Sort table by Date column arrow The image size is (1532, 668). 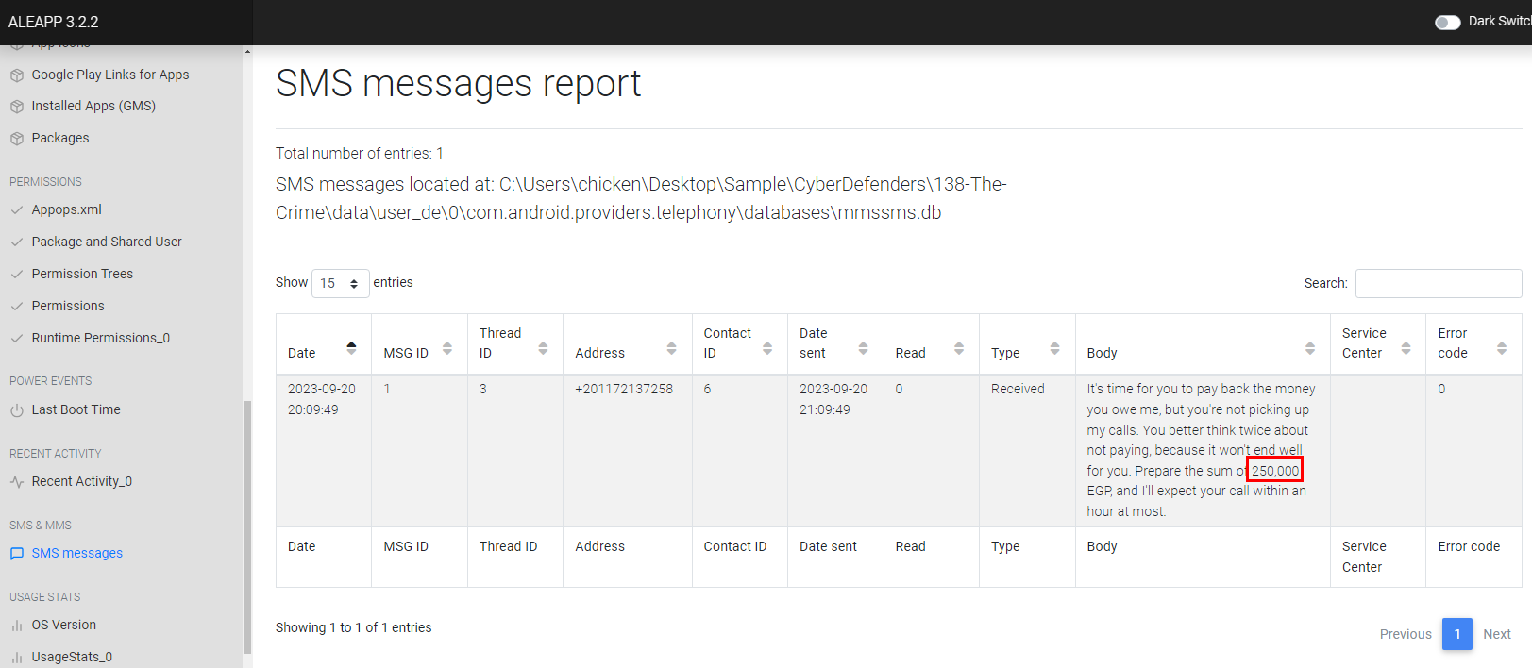[351, 348]
